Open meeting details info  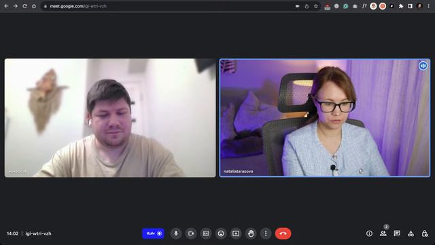pyautogui.click(x=369, y=233)
